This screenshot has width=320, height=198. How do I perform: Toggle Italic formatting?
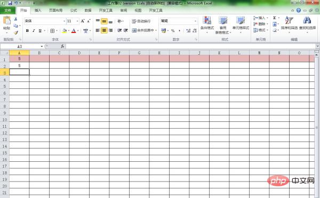(x=34, y=31)
